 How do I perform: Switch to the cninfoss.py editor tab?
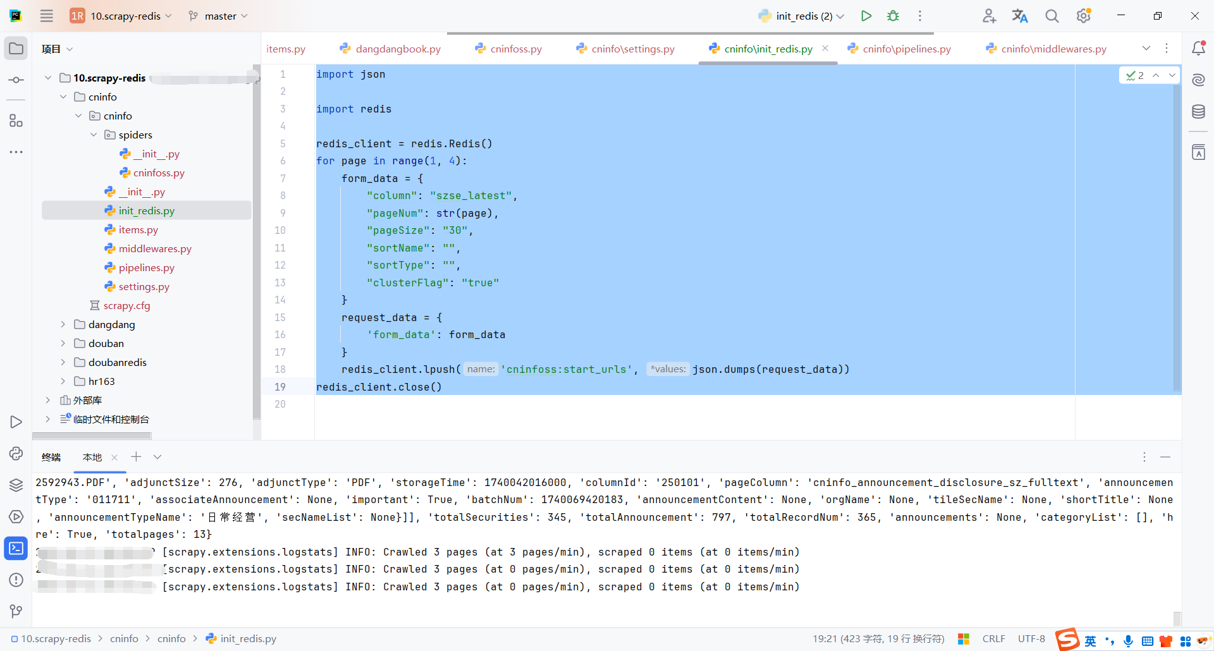click(x=508, y=49)
